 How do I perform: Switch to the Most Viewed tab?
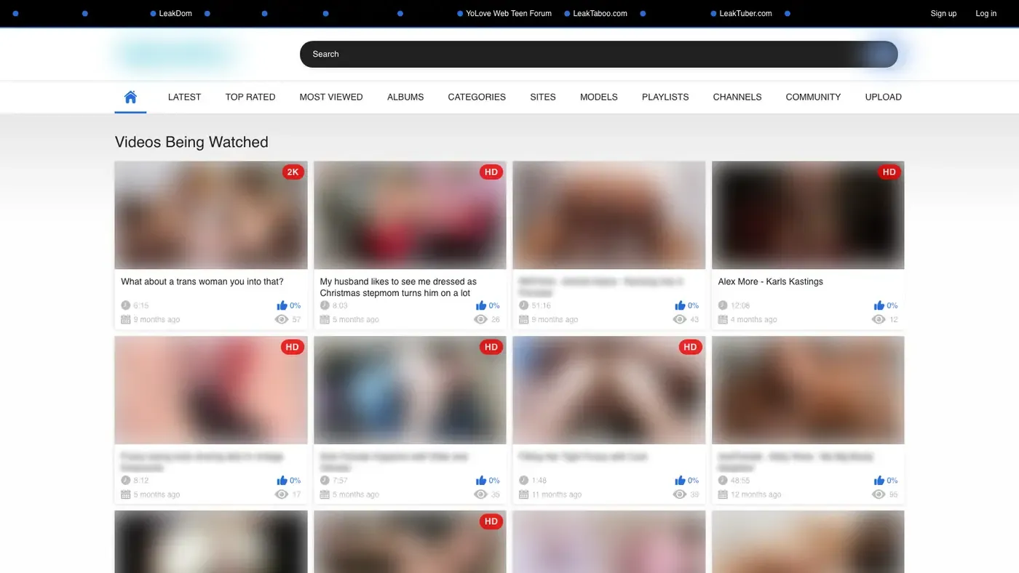[x=331, y=97]
